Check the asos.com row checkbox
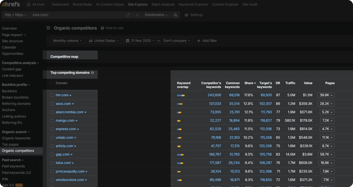 [x=52, y=104]
